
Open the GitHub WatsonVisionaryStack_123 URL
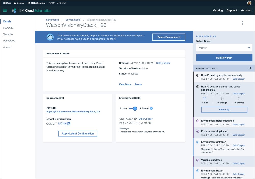[x=73, y=111]
